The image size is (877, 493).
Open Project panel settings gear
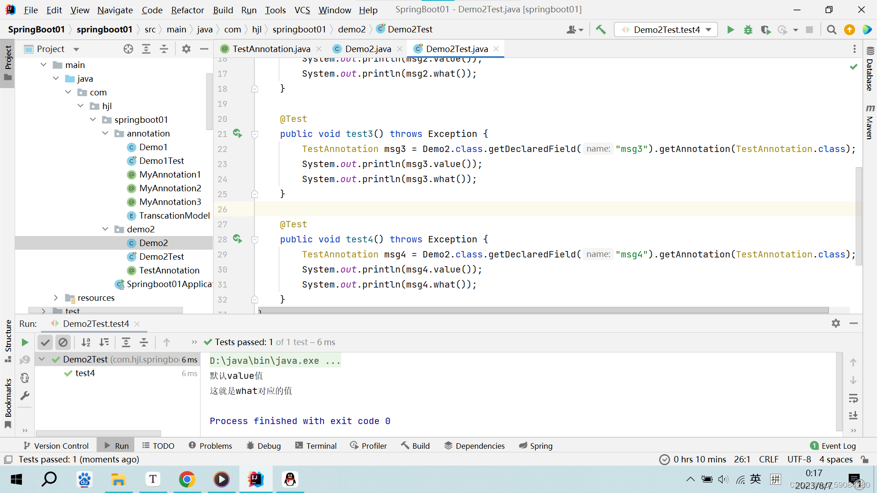(x=186, y=49)
